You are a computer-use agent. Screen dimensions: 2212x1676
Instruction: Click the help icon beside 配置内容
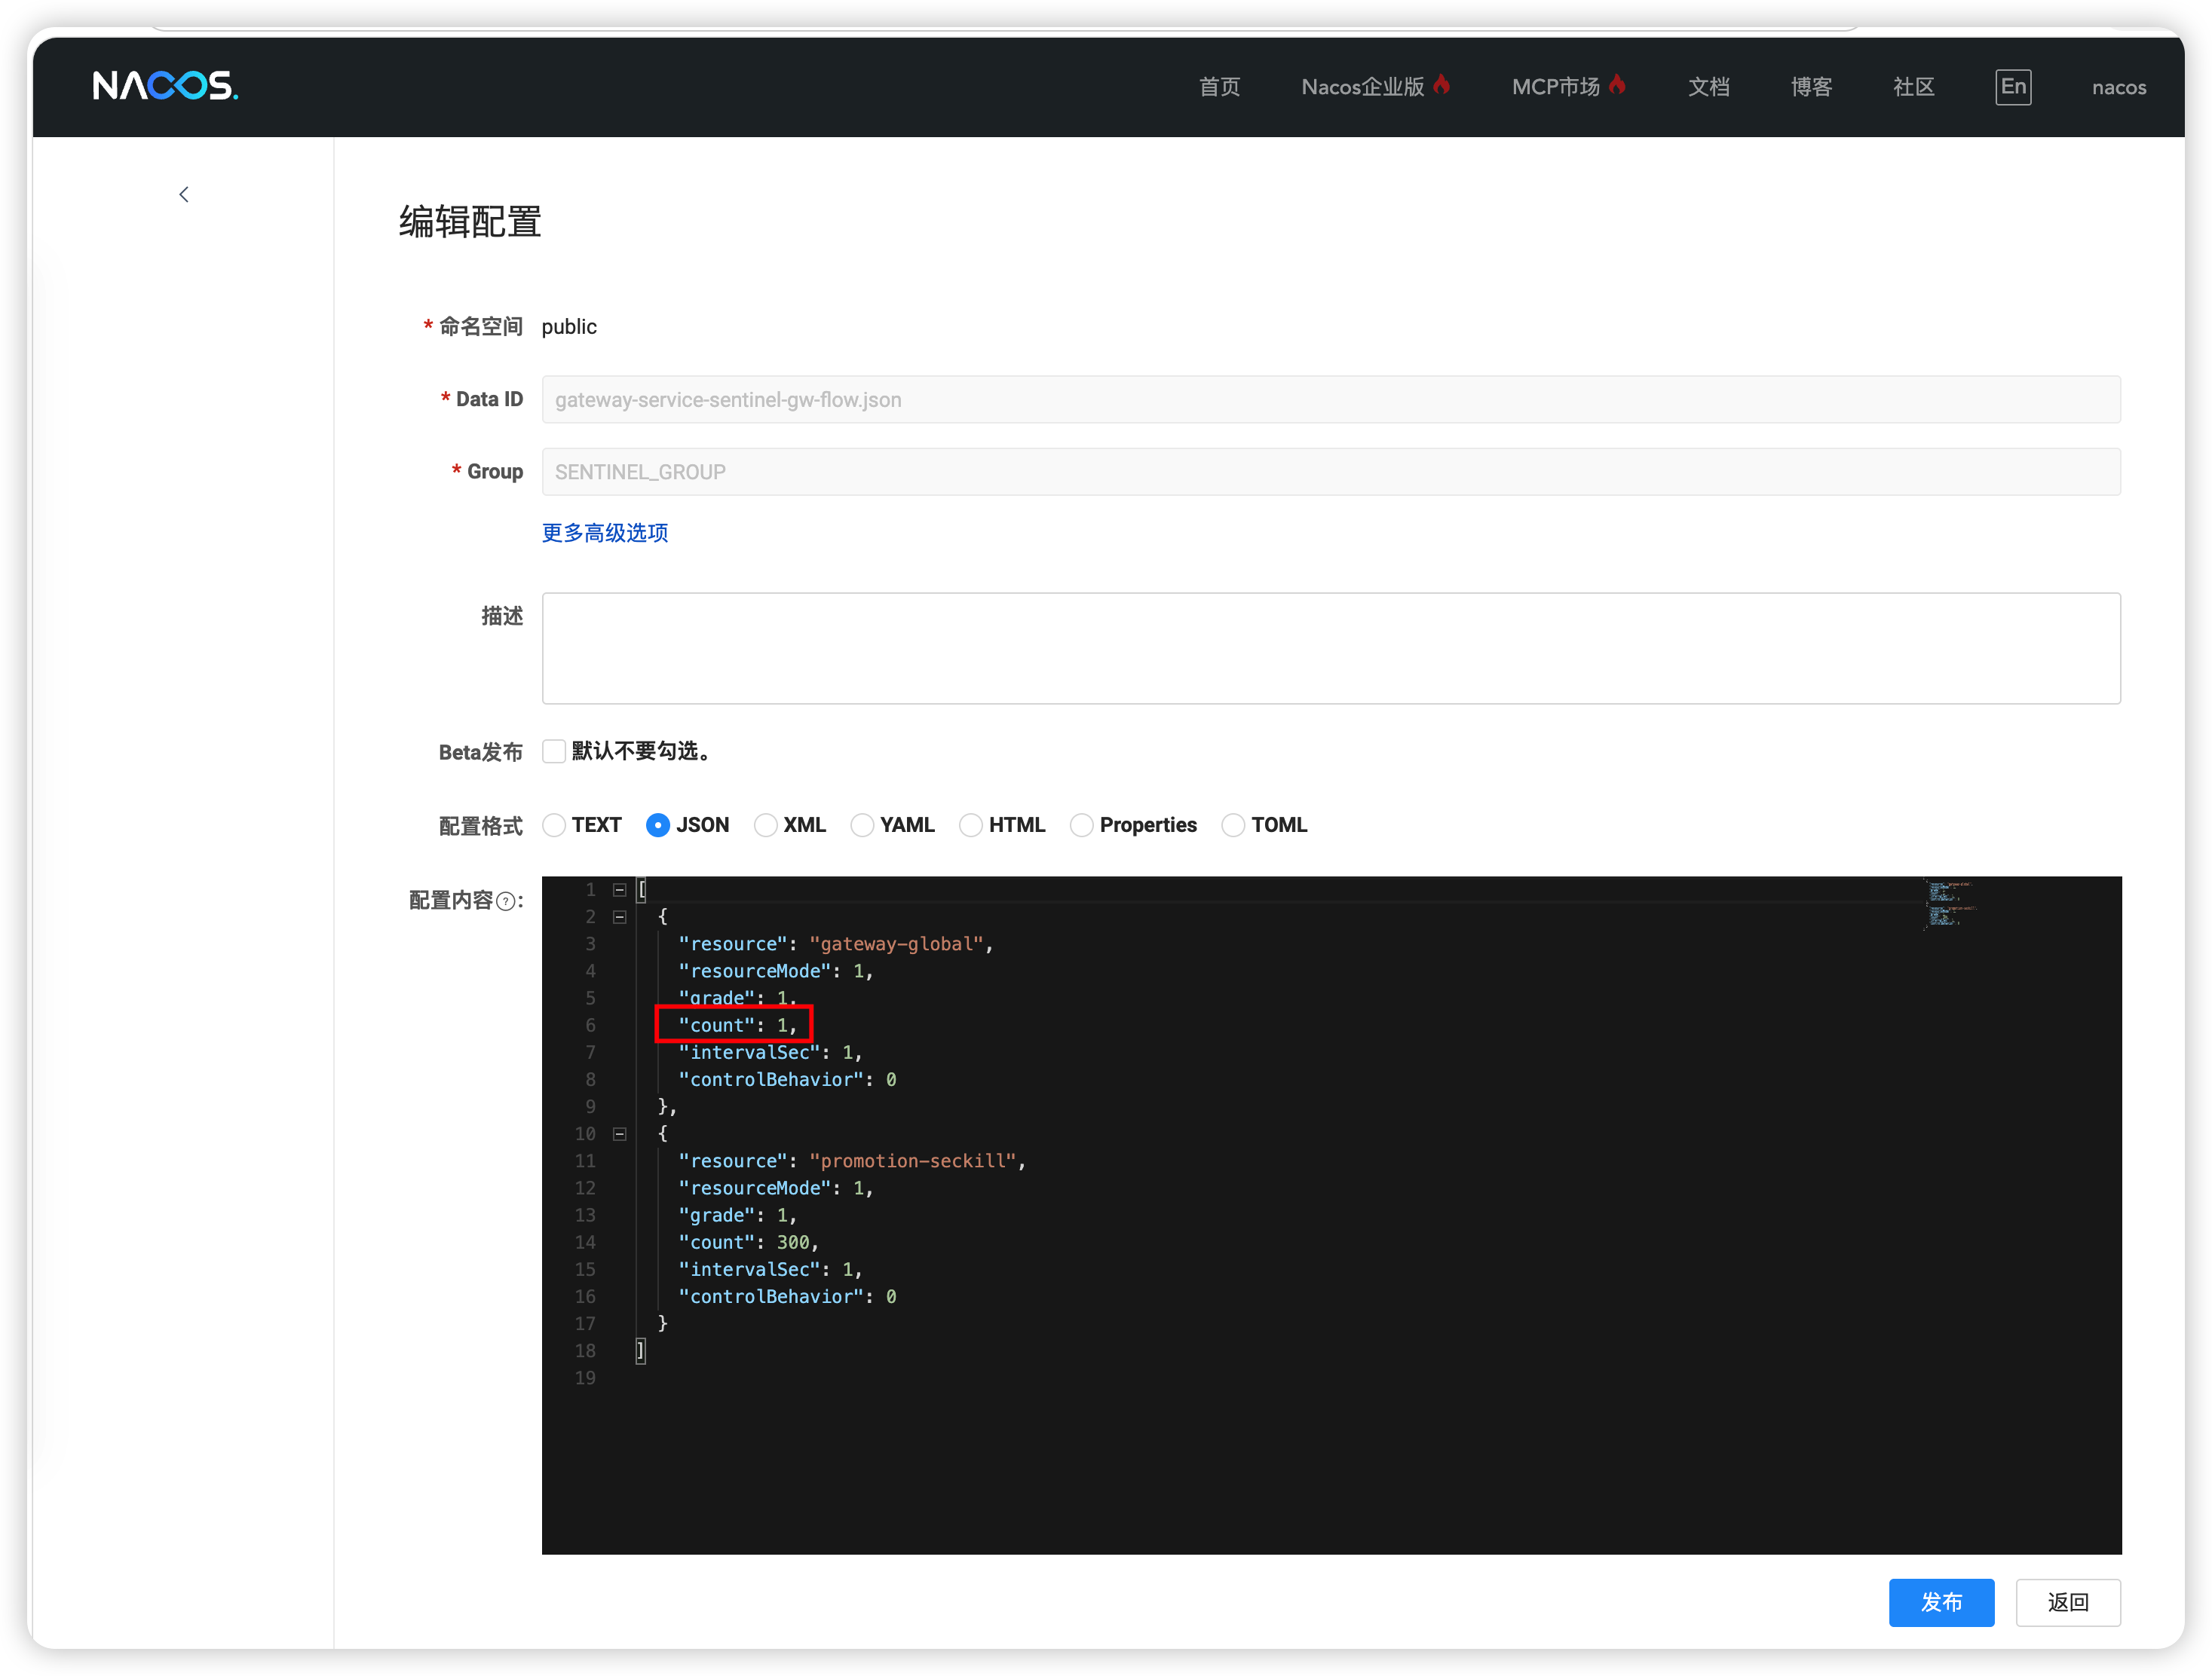[x=506, y=901]
